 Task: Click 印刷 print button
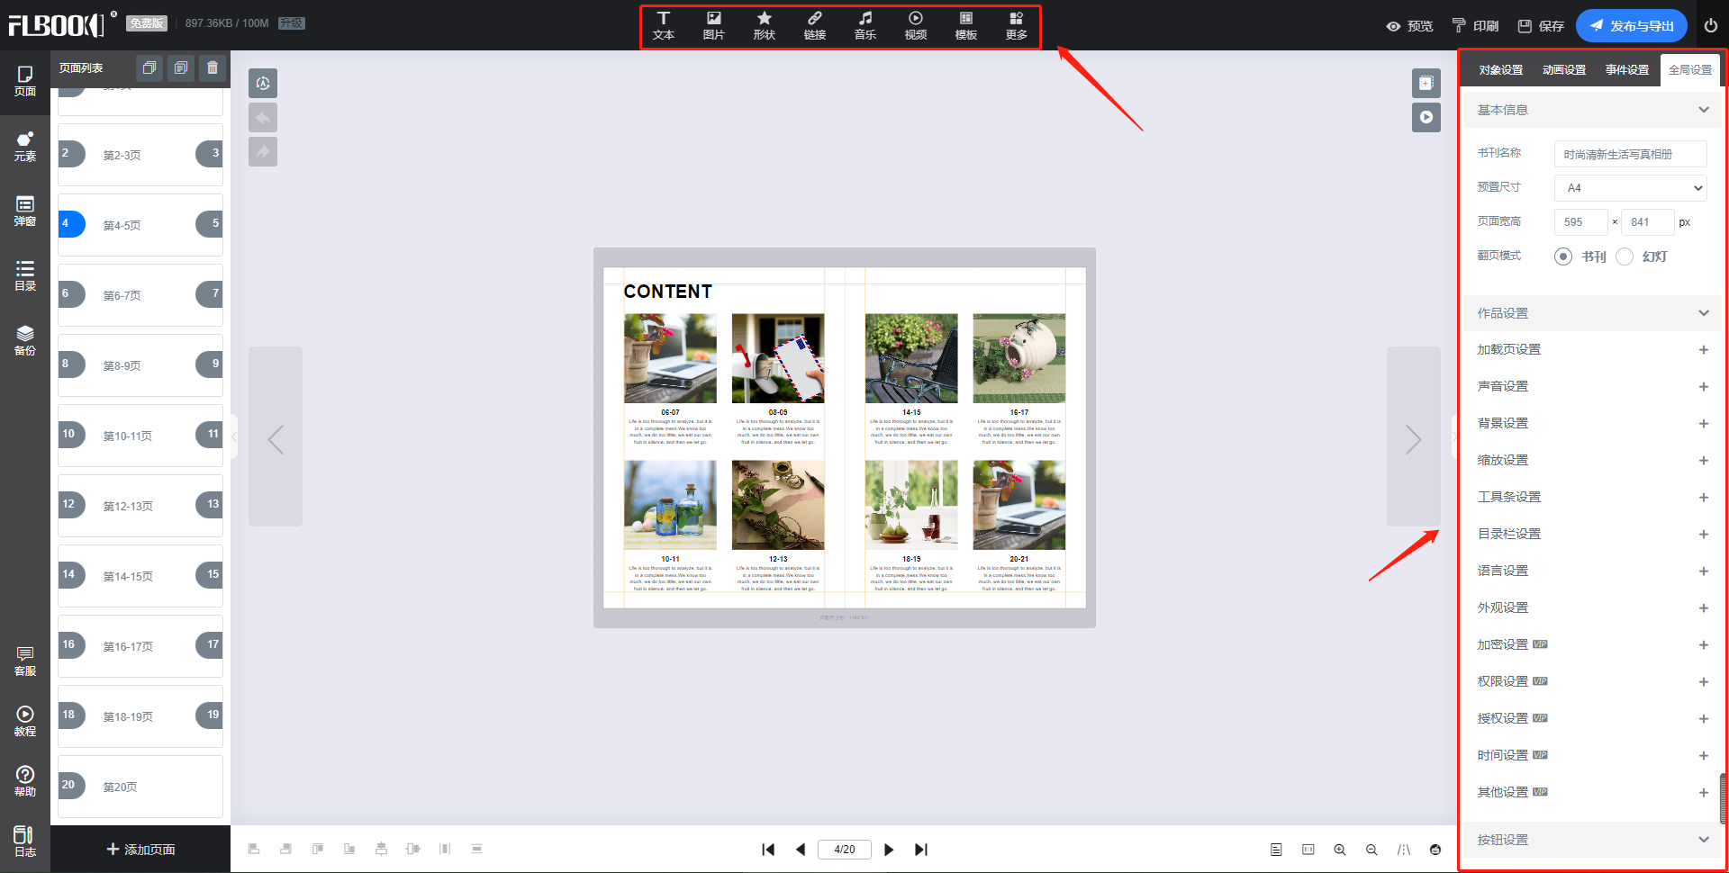point(1476,26)
